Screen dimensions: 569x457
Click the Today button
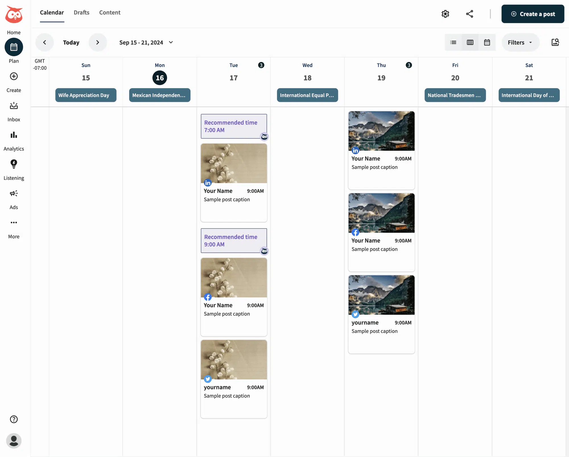tap(71, 42)
